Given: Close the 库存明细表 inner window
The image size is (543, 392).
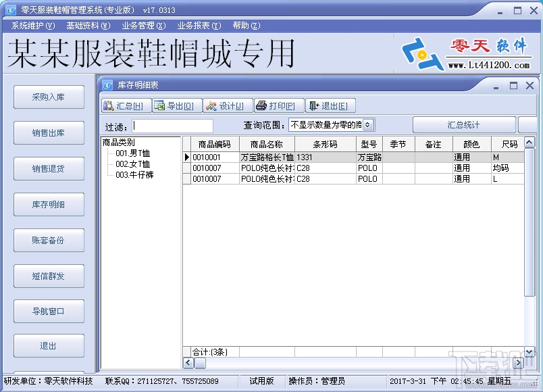Looking at the screenshot, I should (x=530, y=85).
